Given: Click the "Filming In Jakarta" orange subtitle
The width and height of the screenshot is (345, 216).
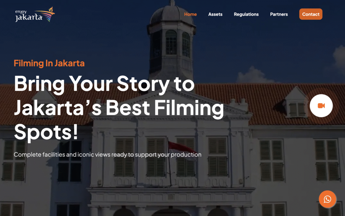Looking at the screenshot, I should (x=49, y=63).
